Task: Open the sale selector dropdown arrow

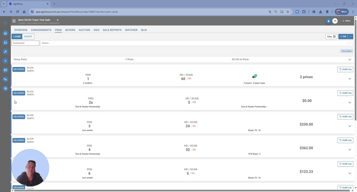Action: click(58, 20)
